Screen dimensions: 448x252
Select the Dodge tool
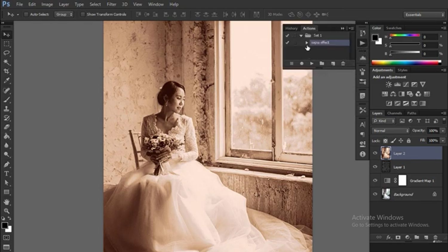coord(7,155)
